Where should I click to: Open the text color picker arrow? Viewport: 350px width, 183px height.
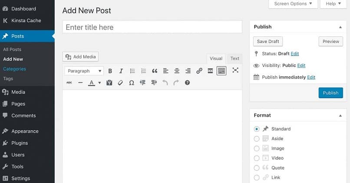pyautogui.click(x=99, y=83)
